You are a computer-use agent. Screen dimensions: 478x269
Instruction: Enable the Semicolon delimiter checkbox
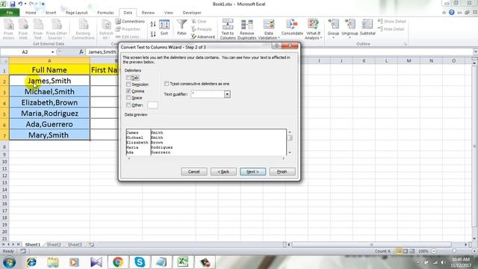click(128, 84)
